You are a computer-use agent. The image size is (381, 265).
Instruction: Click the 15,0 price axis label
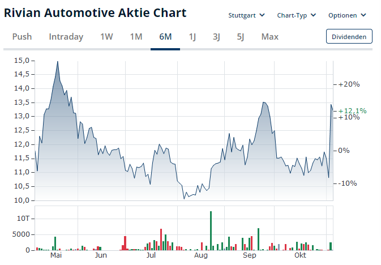tap(22, 60)
